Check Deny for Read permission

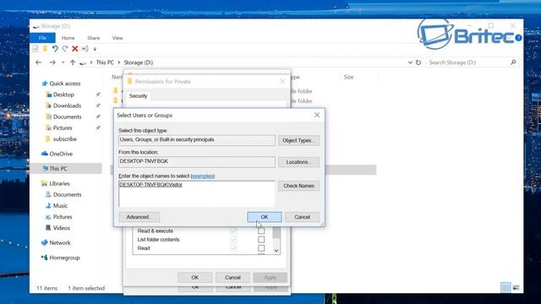tap(261, 247)
